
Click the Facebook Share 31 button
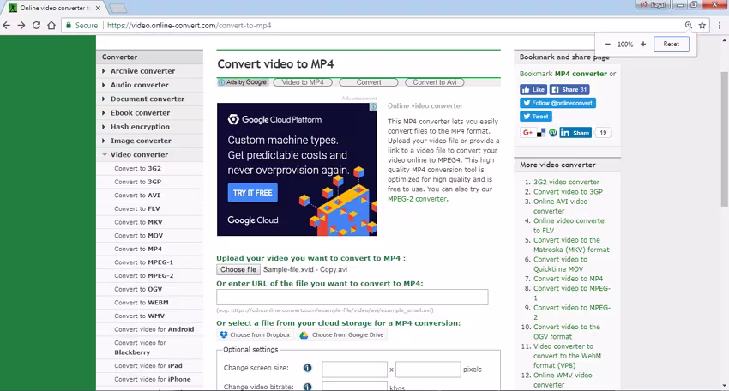pyautogui.click(x=569, y=90)
